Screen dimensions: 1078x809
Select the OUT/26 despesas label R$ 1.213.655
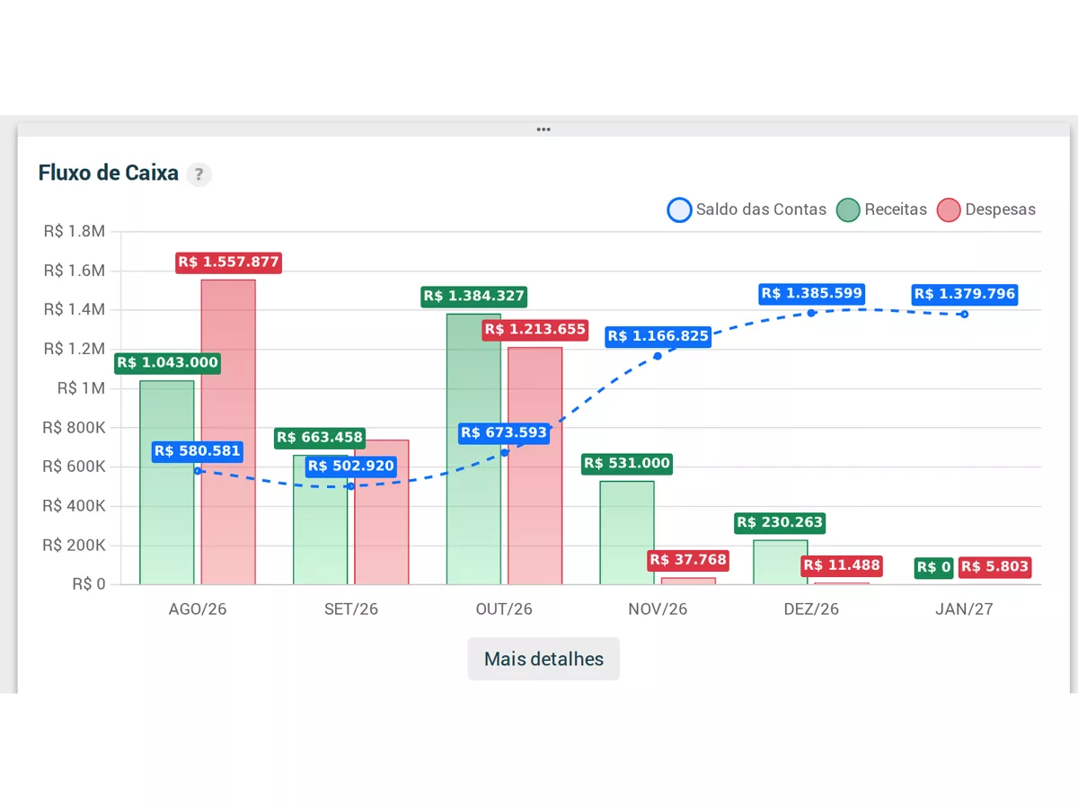[x=535, y=330]
